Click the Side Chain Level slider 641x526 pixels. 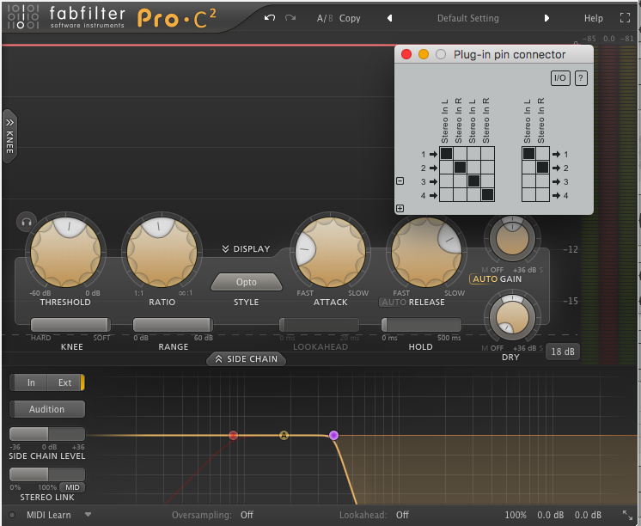tap(47, 434)
